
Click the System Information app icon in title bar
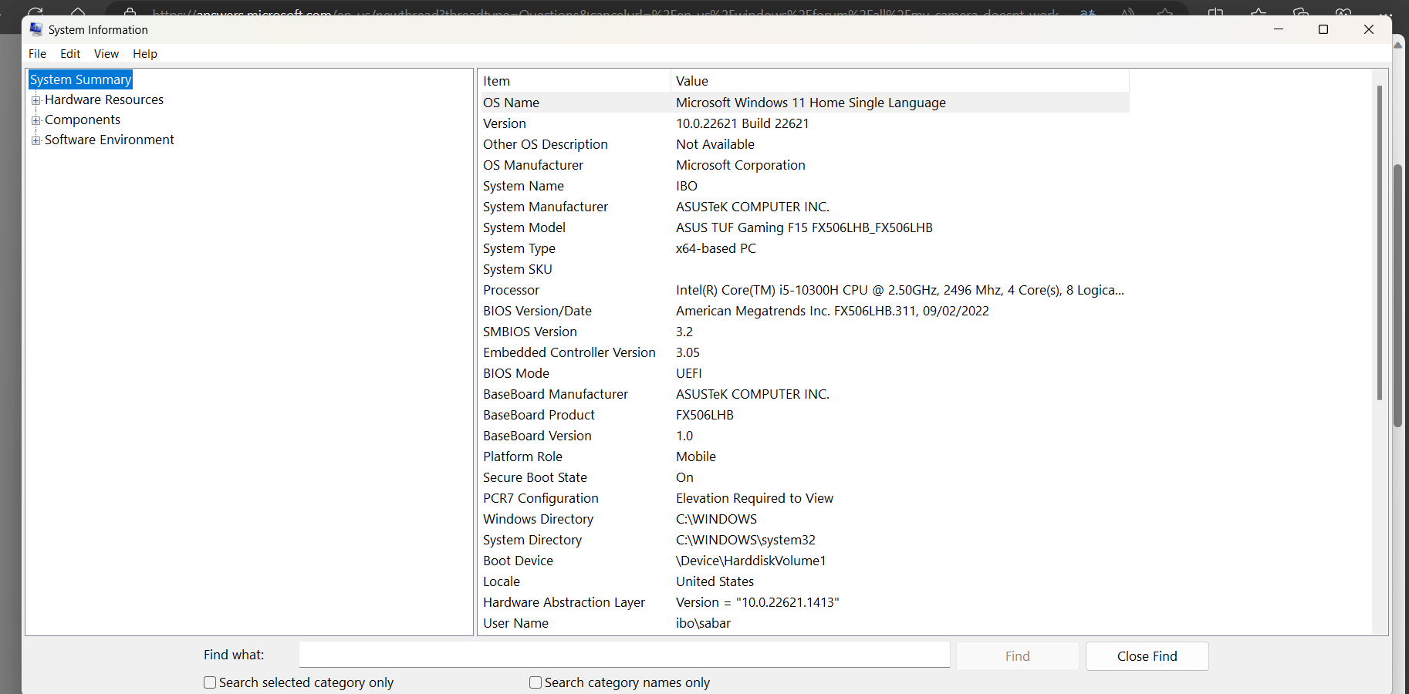(36, 29)
